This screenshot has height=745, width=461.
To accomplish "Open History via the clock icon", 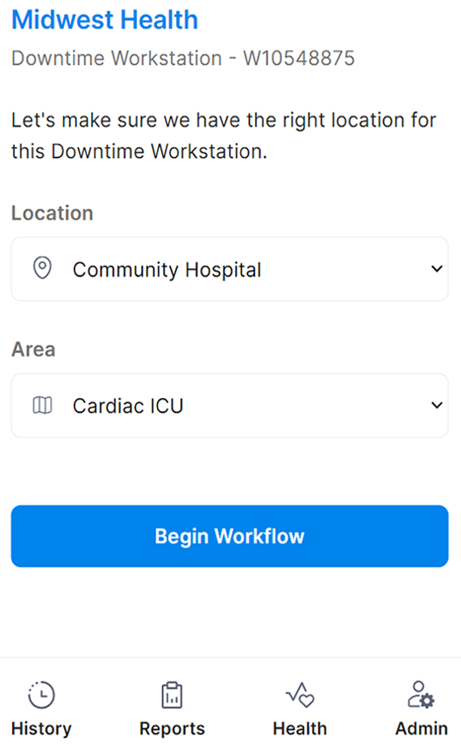I will click(x=41, y=695).
